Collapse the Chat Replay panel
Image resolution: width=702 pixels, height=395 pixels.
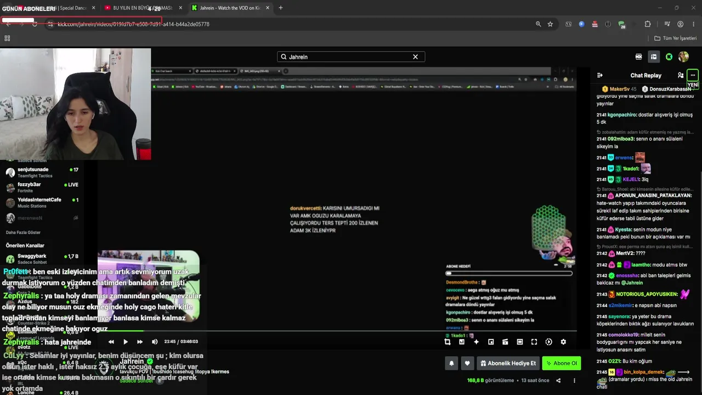[x=600, y=75]
